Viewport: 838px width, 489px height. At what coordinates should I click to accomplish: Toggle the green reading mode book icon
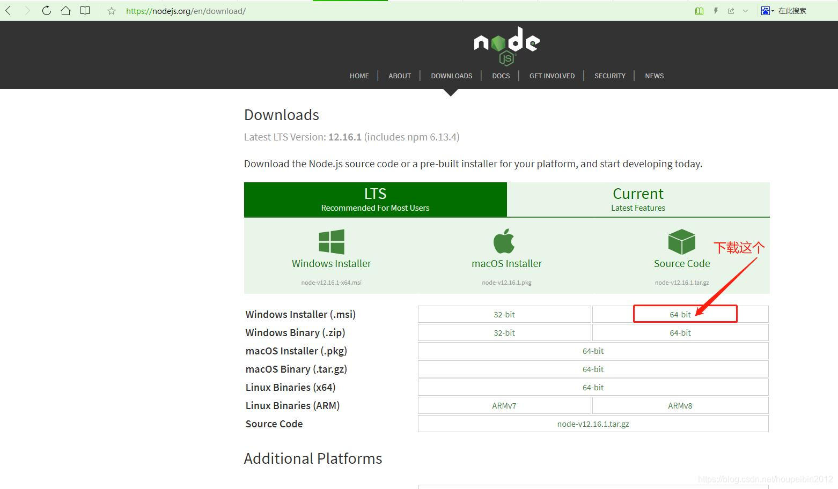tap(699, 11)
